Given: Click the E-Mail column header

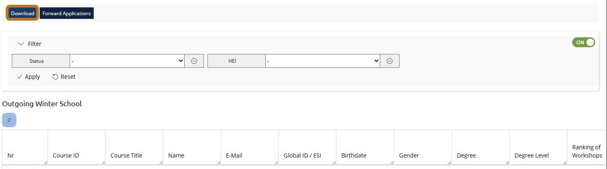Looking at the screenshot, I should tap(234, 156).
